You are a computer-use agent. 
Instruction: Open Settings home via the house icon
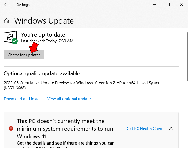click(7, 21)
